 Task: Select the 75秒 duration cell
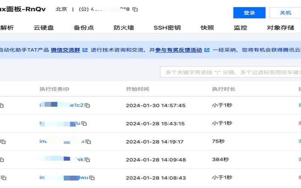click(218, 141)
